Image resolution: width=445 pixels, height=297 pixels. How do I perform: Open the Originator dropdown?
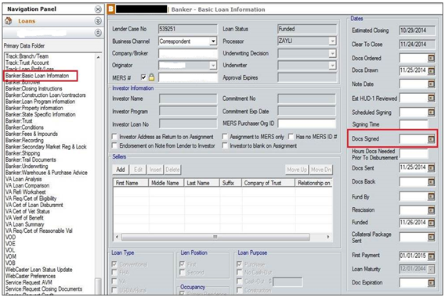pyautogui.click(x=213, y=66)
